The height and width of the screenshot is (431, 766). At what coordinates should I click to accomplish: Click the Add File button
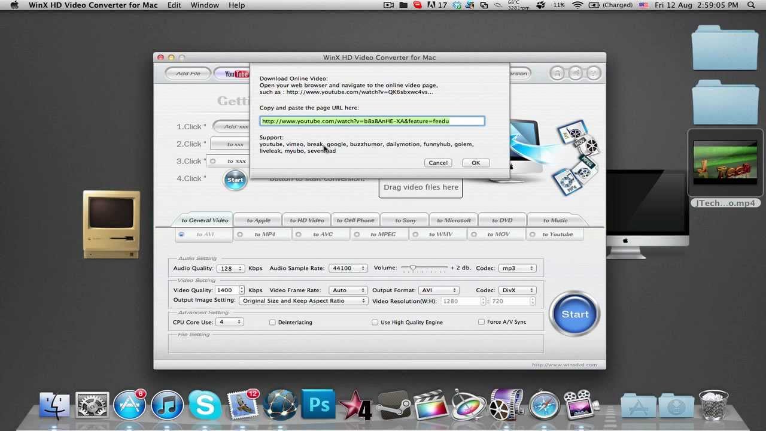(x=188, y=74)
